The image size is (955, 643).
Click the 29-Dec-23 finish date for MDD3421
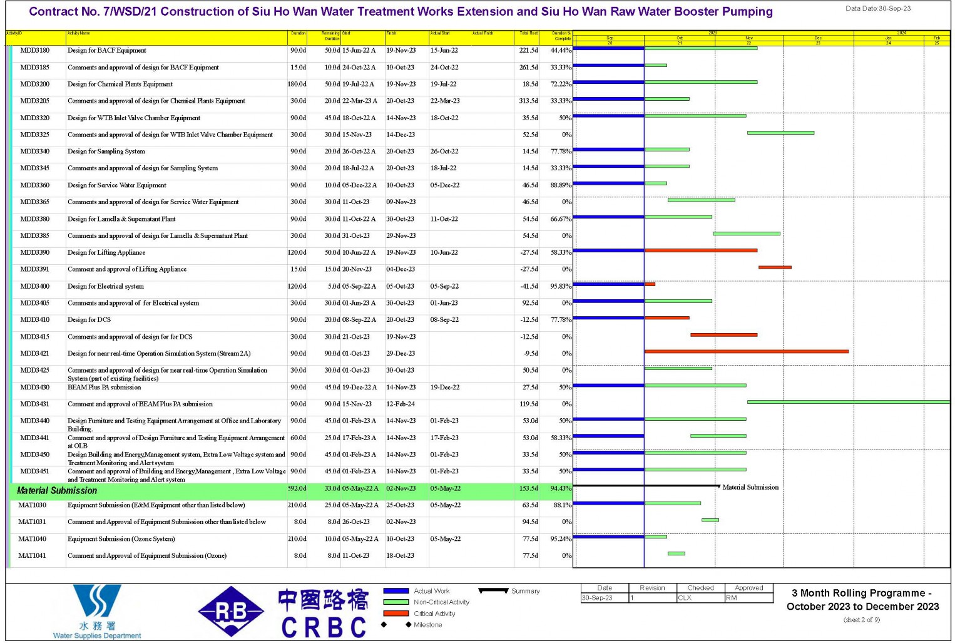coord(401,353)
